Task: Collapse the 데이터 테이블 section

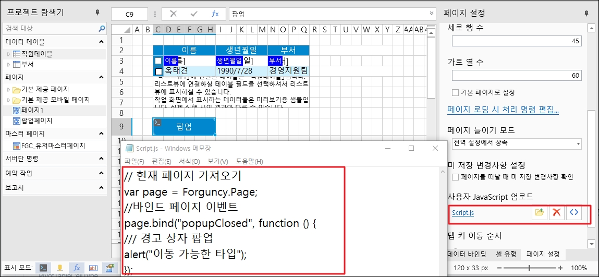Action: tap(101, 41)
